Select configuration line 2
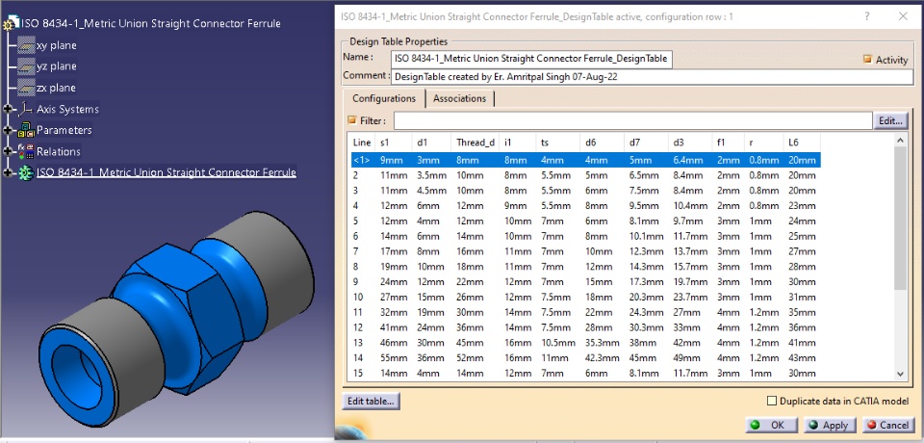 click(x=585, y=175)
